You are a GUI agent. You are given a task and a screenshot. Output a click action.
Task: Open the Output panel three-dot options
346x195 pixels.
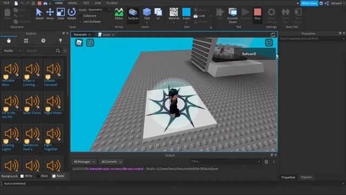274,162
